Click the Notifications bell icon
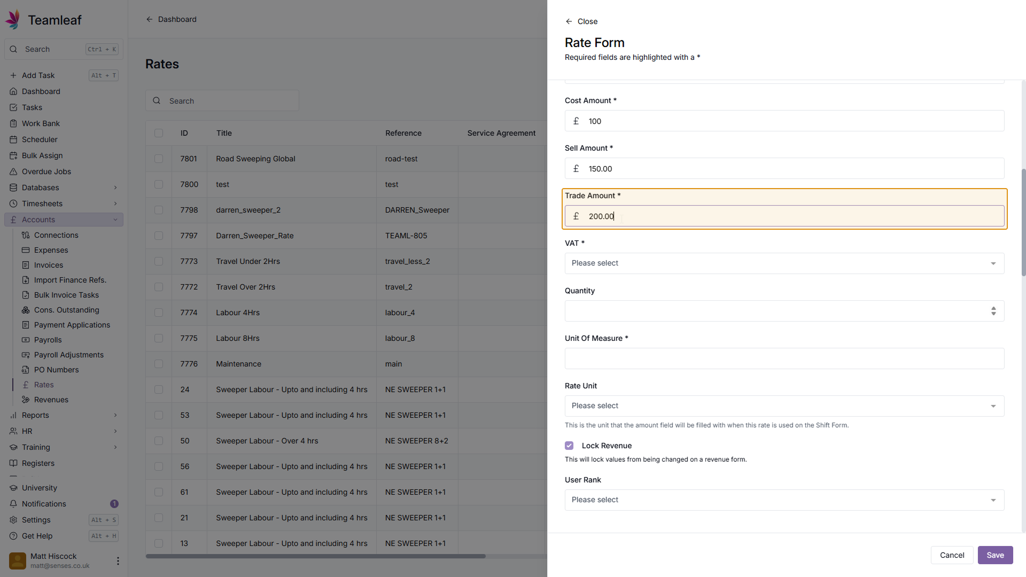Image resolution: width=1026 pixels, height=577 pixels. click(13, 504)
